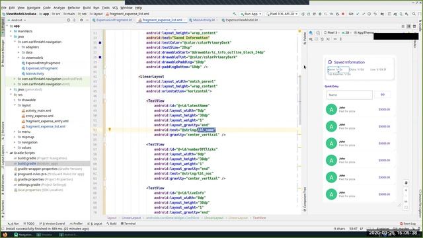Expand the manifests folder

click(x=11, y=31)
